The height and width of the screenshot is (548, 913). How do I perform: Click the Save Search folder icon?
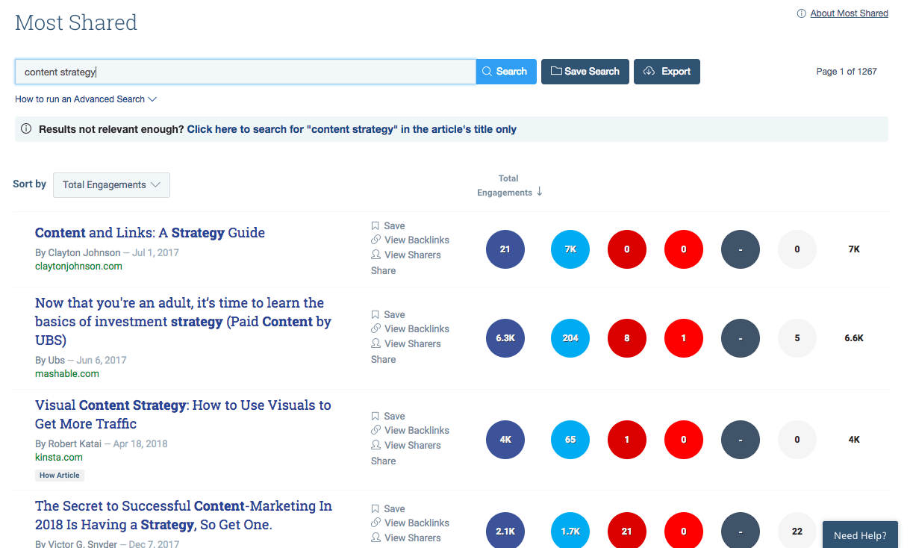[x=556, y=71]
